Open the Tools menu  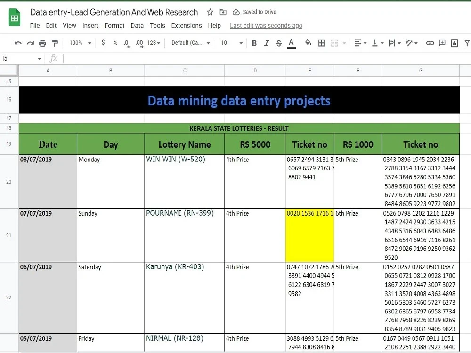[x=157, y=25]
